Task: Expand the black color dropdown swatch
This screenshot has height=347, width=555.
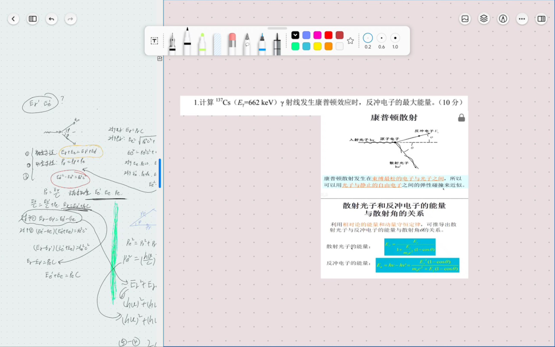Action: pos(295,35)
